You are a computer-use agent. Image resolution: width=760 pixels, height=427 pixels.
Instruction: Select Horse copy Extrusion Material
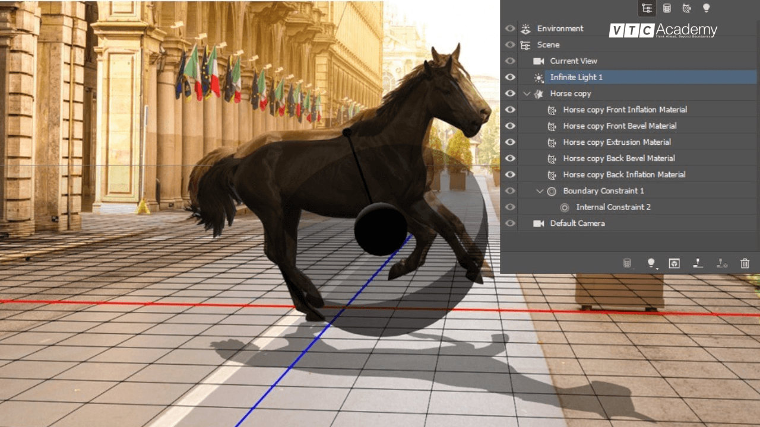[617, 142]
